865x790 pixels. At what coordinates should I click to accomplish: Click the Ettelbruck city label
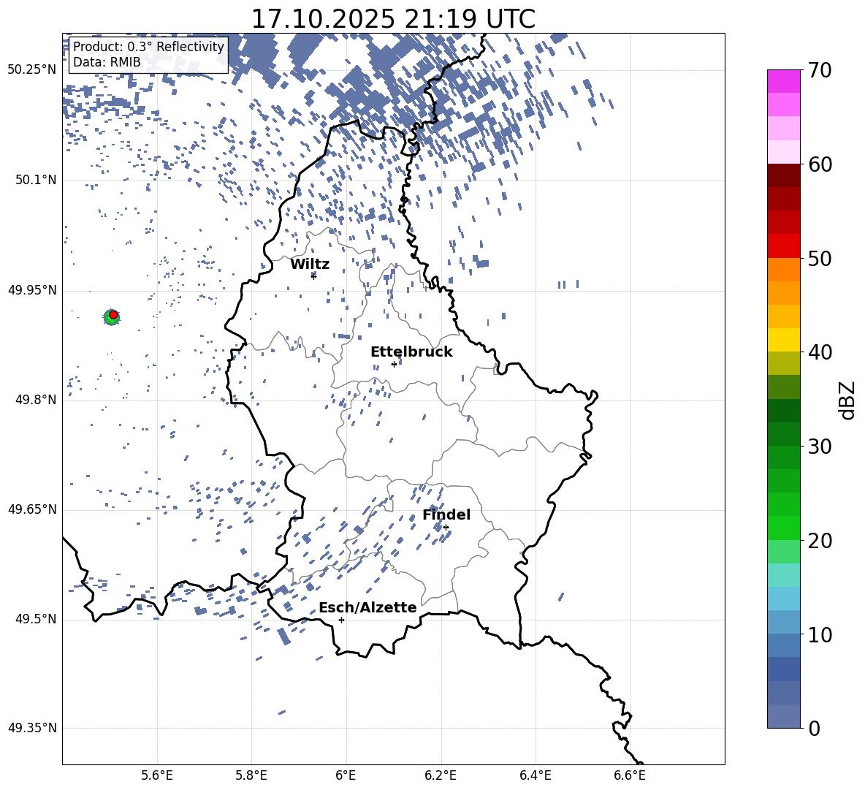point(411,352)
